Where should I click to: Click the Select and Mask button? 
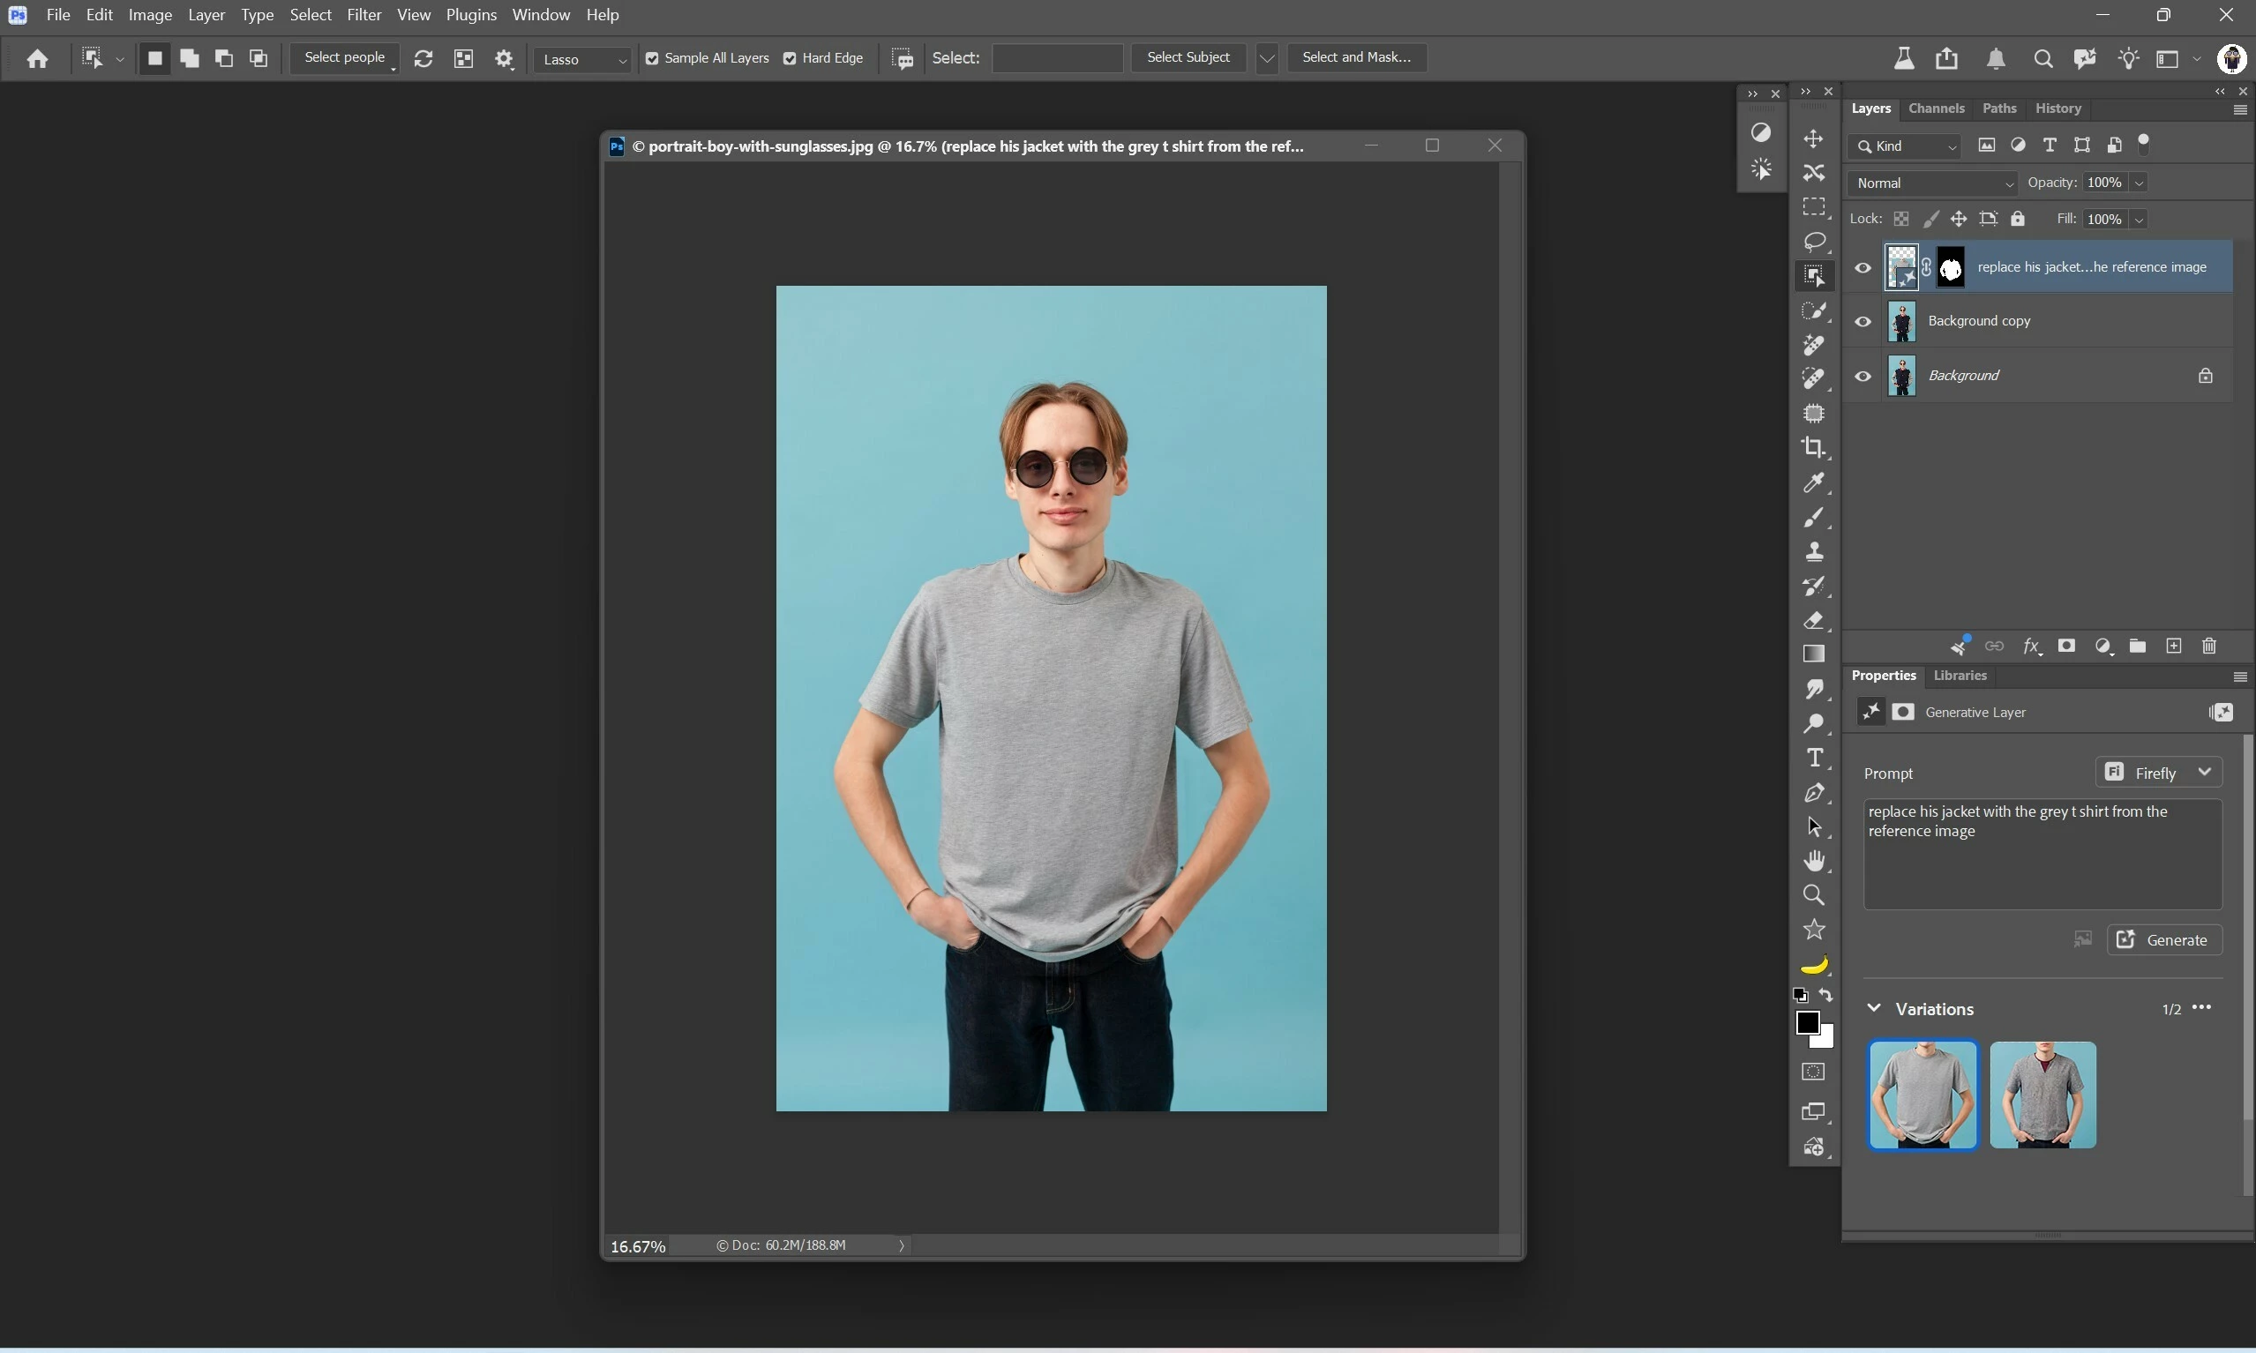(1356, 57)
